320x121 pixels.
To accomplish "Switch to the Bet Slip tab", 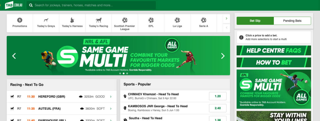I will coord(255,21).
